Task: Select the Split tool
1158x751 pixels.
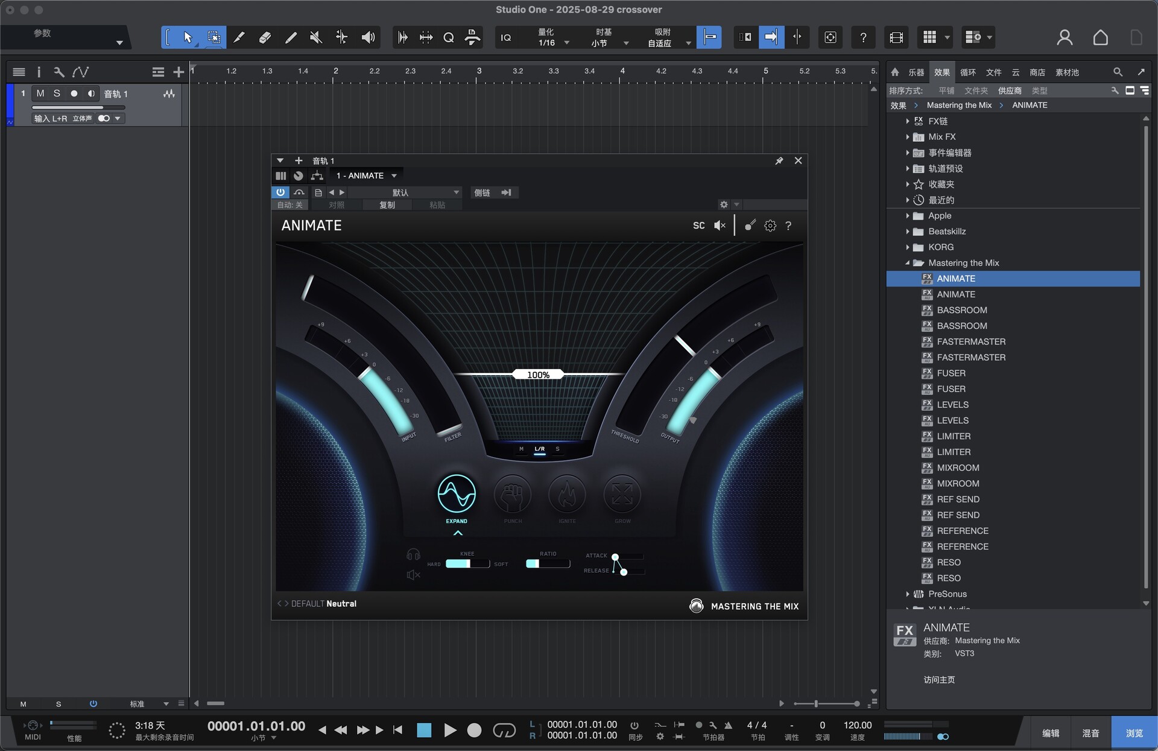Action: click(239, 37)
